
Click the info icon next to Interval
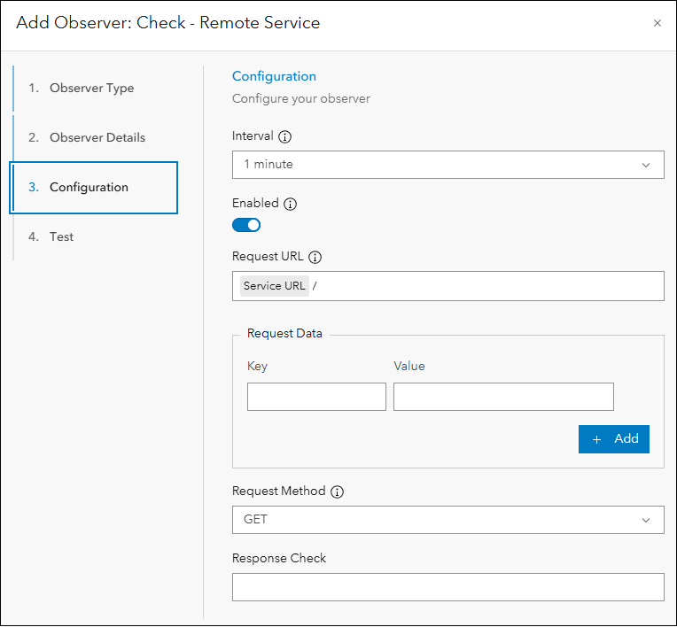(x=284, y=137)
